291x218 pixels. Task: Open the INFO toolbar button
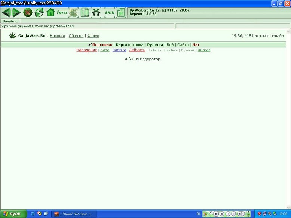(62, 13)
